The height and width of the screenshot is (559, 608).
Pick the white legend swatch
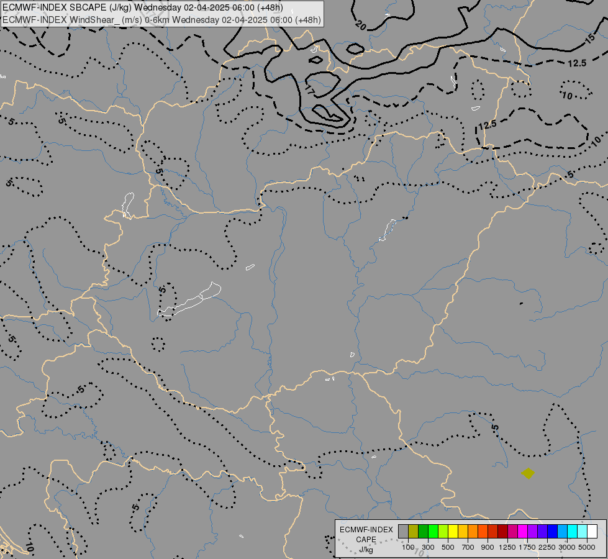pos(592,532)
